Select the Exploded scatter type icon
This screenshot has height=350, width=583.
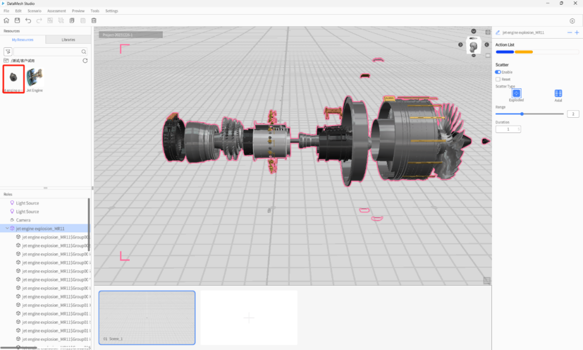click(516, 93)
